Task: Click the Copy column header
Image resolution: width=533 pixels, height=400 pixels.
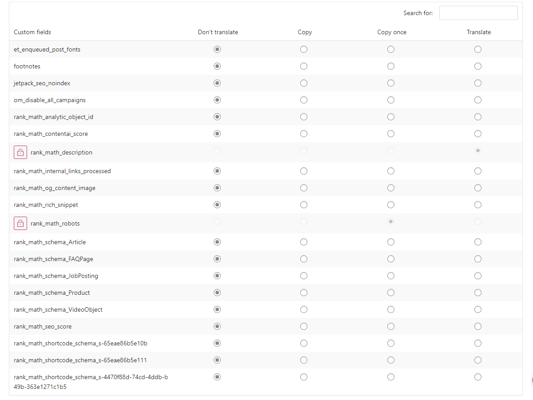Action: pos(305,32)
